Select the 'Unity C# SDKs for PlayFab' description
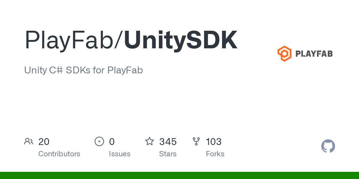The image size is (359, 179). pos(83,70)
